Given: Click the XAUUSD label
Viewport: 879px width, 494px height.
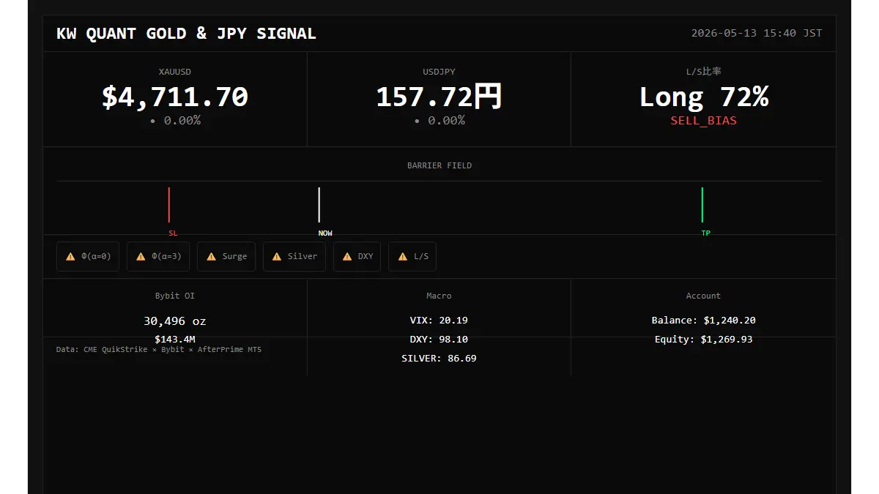Looking at the screenshot, I should [175, 72].
